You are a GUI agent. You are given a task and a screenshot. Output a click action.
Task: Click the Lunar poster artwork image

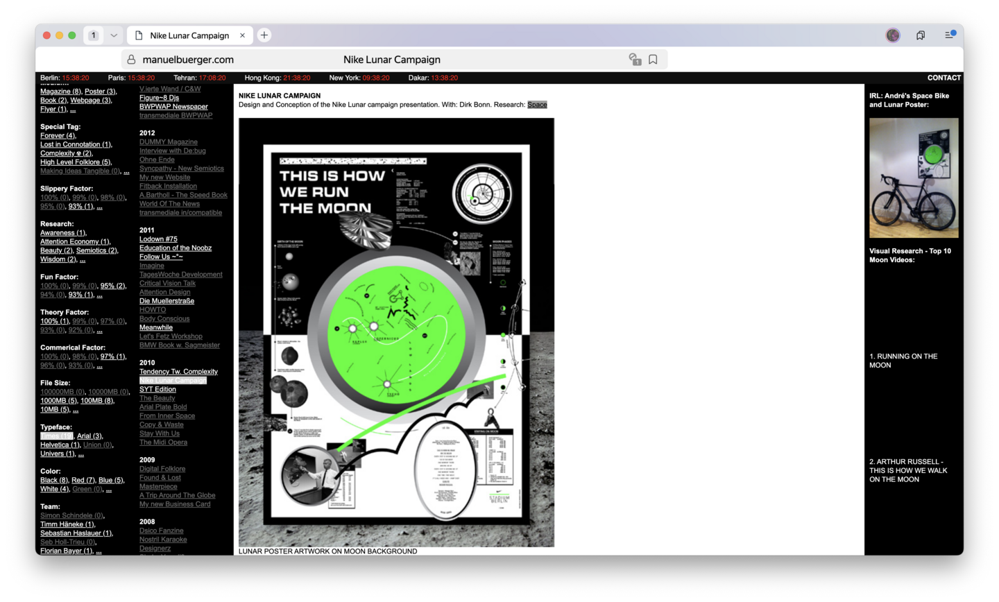396,332
